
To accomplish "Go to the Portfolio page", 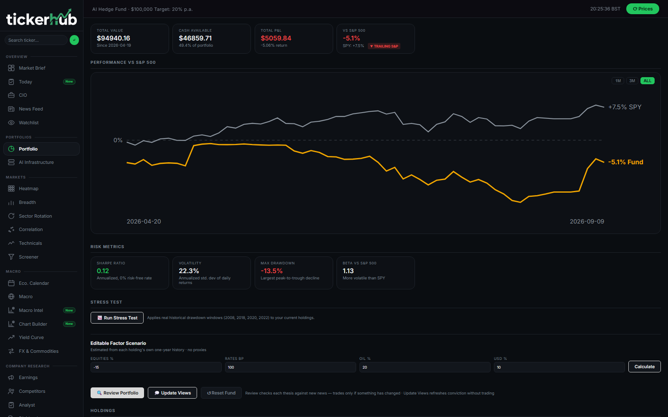I will (x=41, y=149).
